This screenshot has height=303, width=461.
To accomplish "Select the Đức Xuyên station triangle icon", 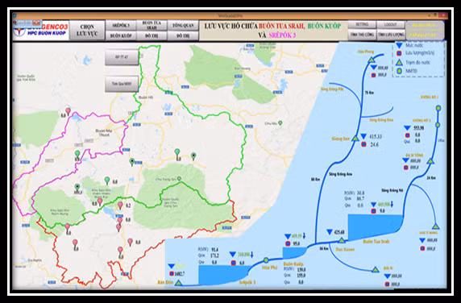I will 342,240.
